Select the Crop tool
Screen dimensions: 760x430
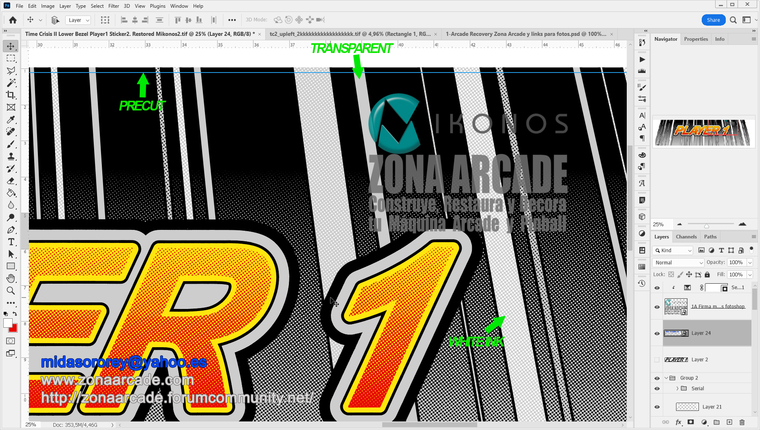pos(11,95)
